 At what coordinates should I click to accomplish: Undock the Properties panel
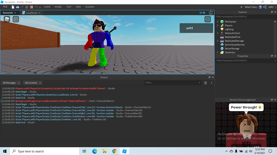coord(272,56)
